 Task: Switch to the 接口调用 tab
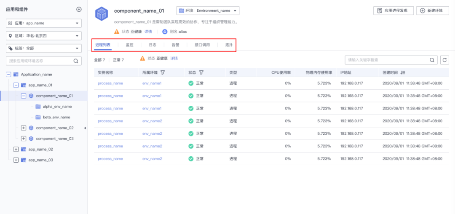click(x=202, y=45)
